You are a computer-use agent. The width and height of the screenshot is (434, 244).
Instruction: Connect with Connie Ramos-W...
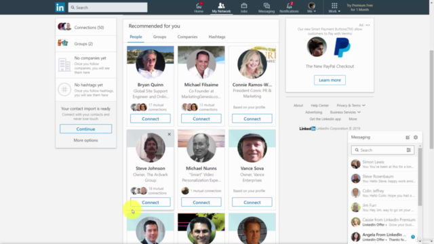[252, 119]
